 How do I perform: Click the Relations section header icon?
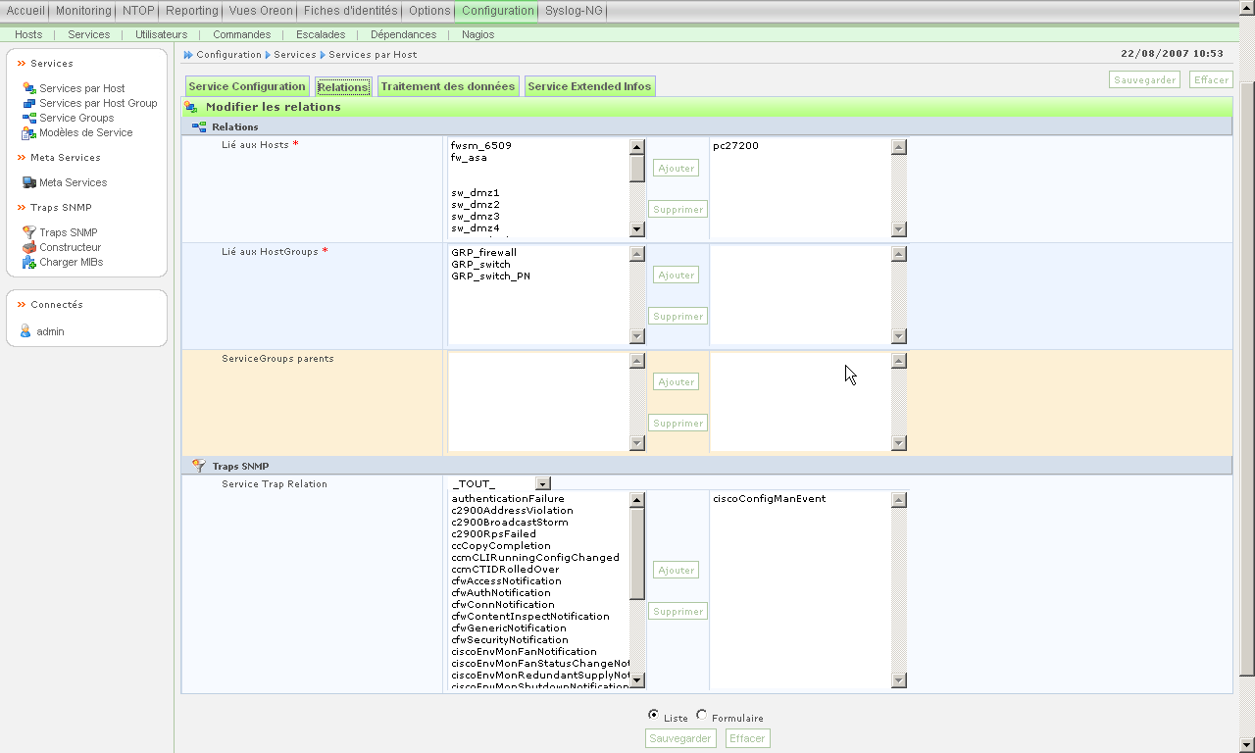click(x=199, y=126)
